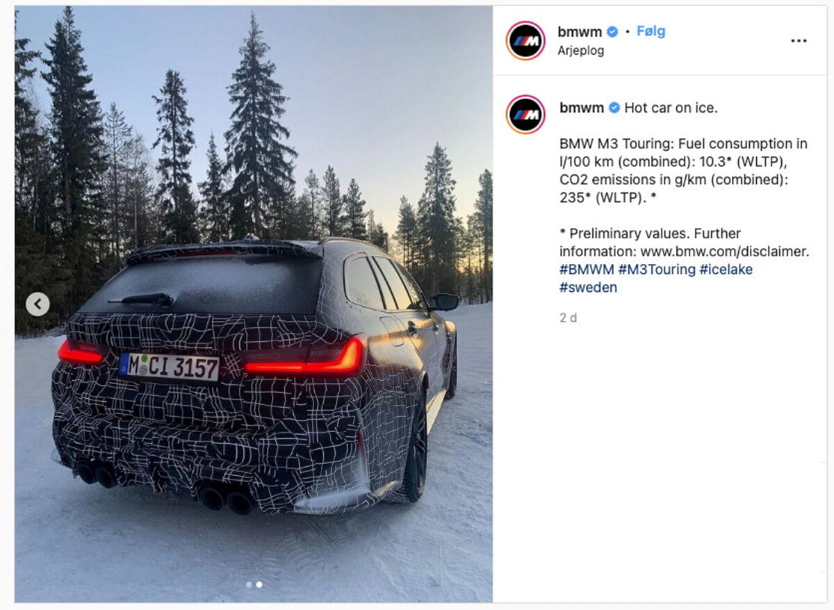Click the bmwm username in post header
Viewport: 834px width, 610px height.
(x=580, y=31)
